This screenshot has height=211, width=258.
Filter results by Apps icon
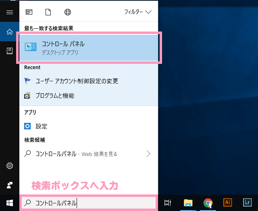point(29,12)
